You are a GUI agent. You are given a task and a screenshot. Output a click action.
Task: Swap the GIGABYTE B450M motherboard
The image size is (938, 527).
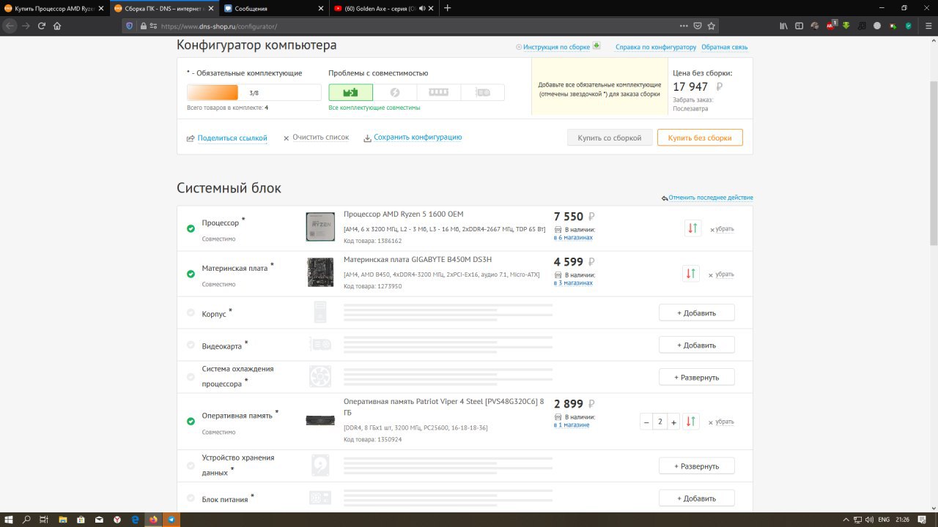tap(690, 274)
